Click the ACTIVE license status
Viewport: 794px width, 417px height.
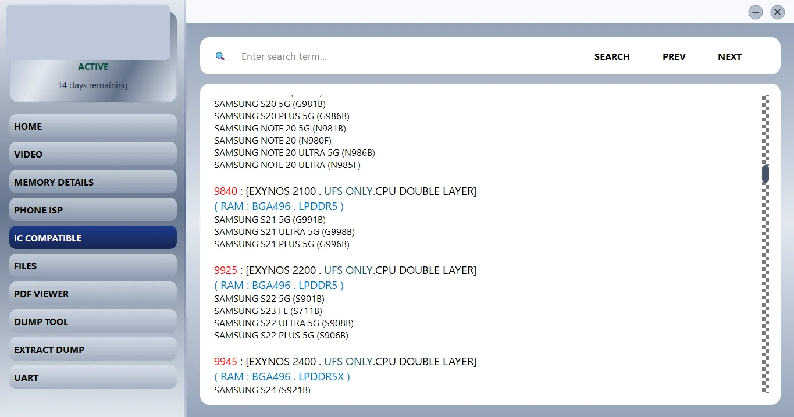point(93,67)
